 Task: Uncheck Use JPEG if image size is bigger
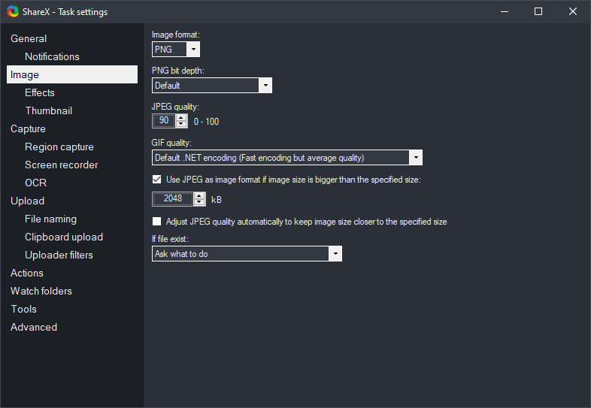click(157, 180)
